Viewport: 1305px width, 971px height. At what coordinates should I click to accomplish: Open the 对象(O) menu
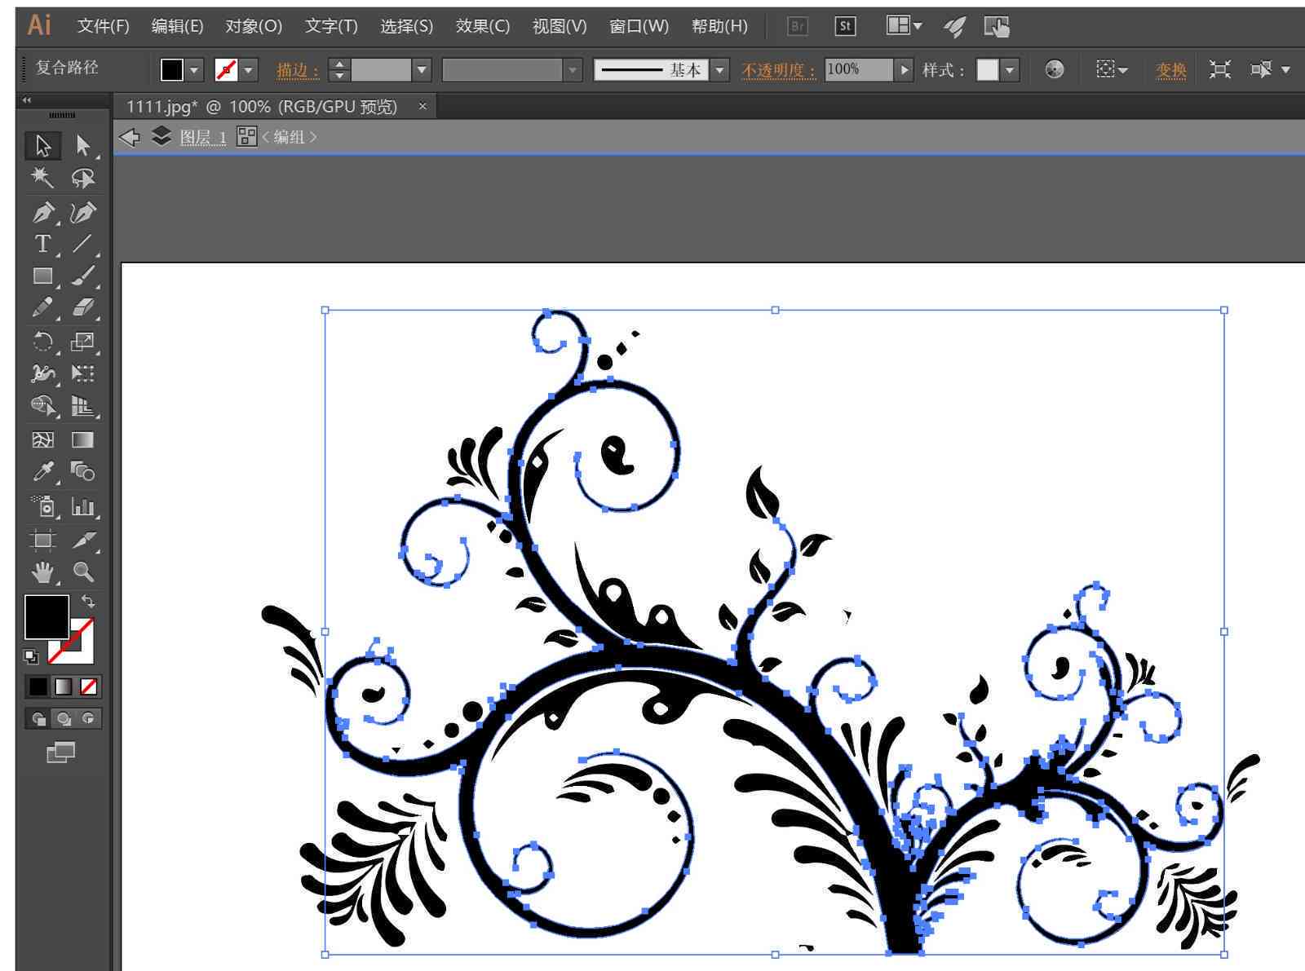(254, 26)
